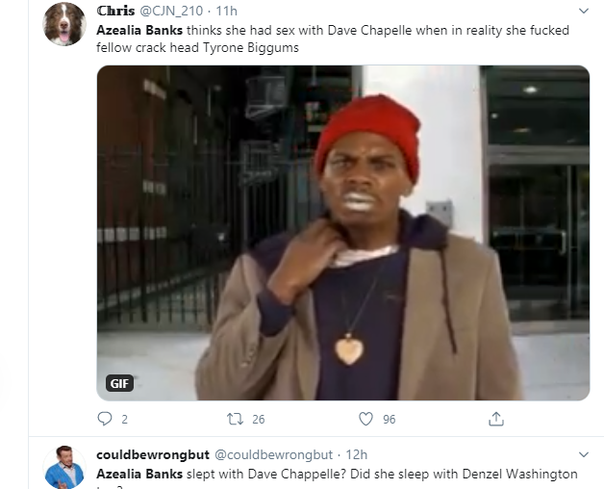
Task: Click the retweet count 26
Action: 259,419
